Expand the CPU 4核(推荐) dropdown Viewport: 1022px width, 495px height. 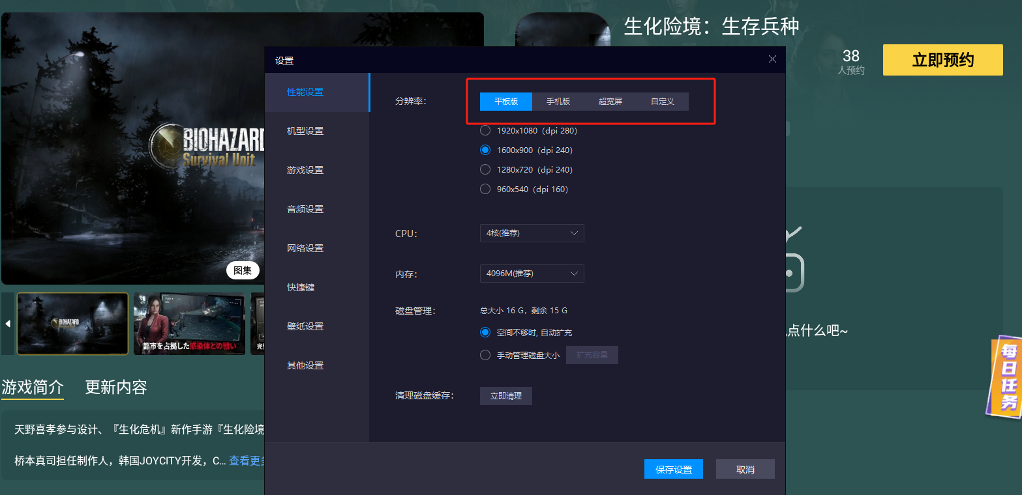(532, 233)
